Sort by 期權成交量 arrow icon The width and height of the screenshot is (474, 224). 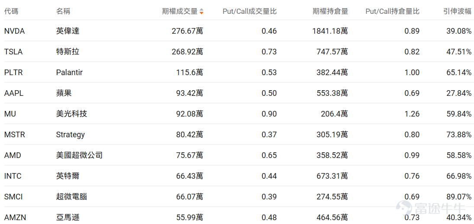201,12
